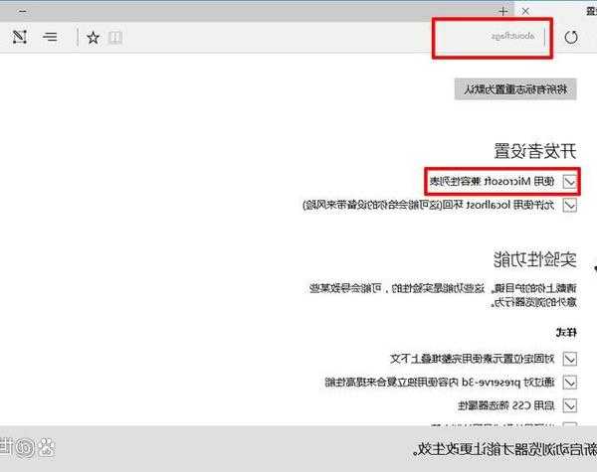Toggle 使用 Microsoft 兼容性列表 checkbox
Screen dimensions: 597x472
pyautogui.click(x=570, y=182)
